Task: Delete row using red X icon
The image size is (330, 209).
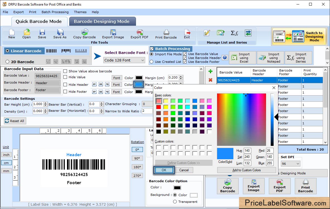Action: click(211, 80)
